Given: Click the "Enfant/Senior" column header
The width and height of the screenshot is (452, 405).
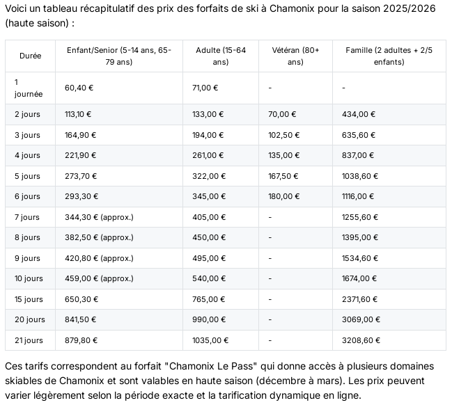Looking at the screenshot, I should [118, 56].
